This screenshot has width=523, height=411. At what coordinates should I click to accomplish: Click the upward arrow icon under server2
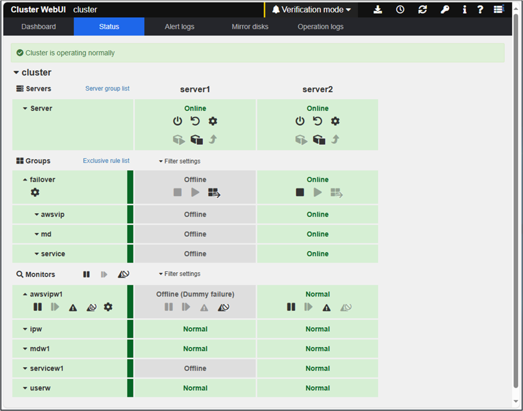(335, 139)
